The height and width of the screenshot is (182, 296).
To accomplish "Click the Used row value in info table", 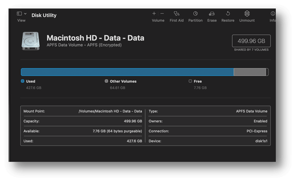I will (x=134, y=141).
